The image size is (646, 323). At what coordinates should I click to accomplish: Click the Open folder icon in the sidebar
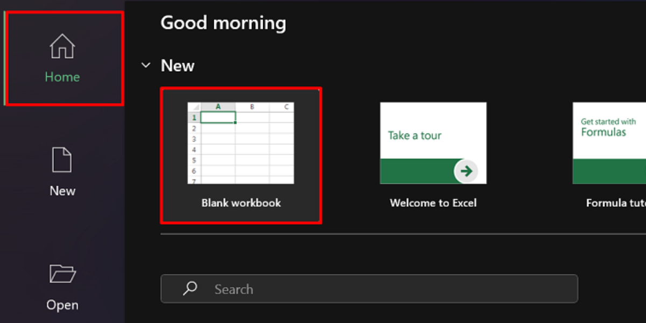pos(62,274)
